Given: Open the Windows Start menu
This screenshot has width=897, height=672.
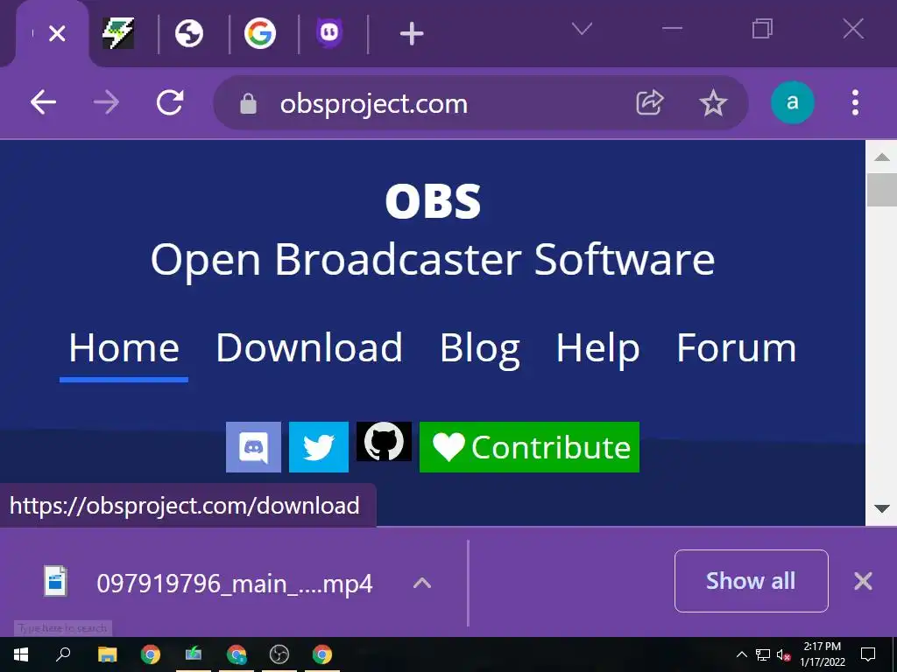Looking at the screenshot, I should [x=21, y=654].
